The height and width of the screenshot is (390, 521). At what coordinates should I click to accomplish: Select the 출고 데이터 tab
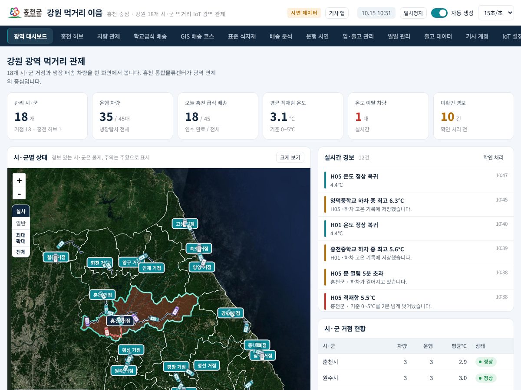(x=438, y=36)
